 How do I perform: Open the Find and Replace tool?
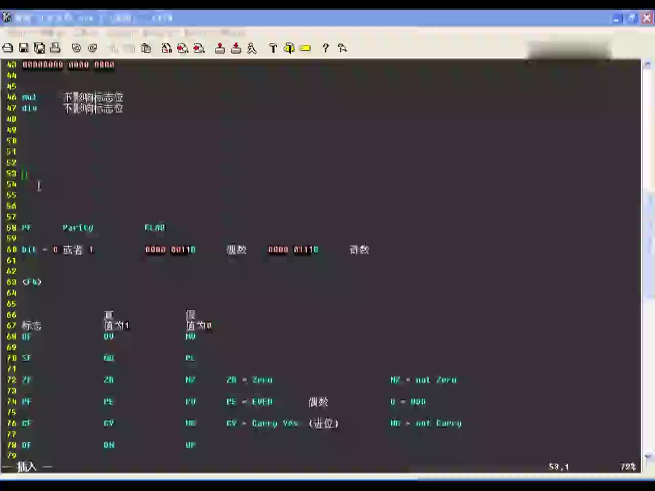(x=166, y=48)
